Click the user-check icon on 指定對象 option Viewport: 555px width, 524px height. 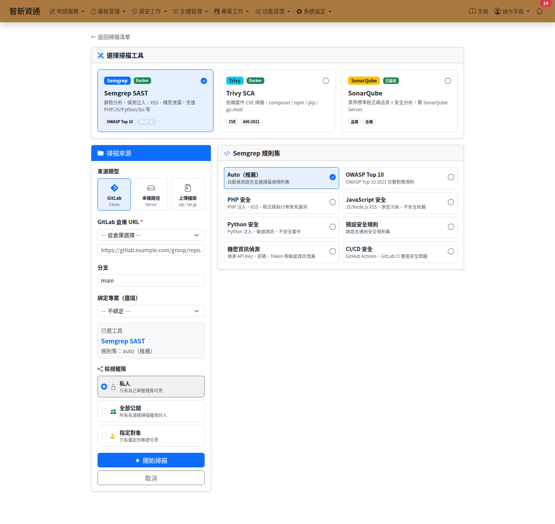tap(113, 436)
